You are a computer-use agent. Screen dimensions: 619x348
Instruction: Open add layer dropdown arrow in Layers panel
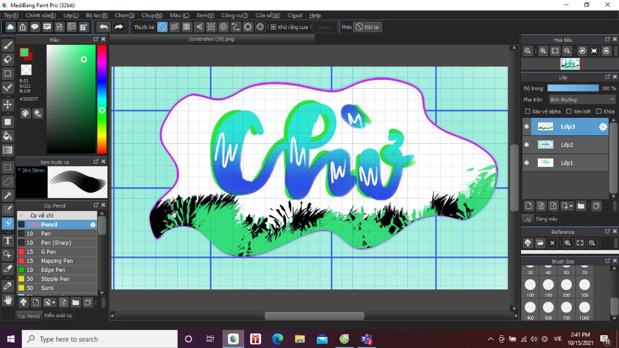pos(571,206)
